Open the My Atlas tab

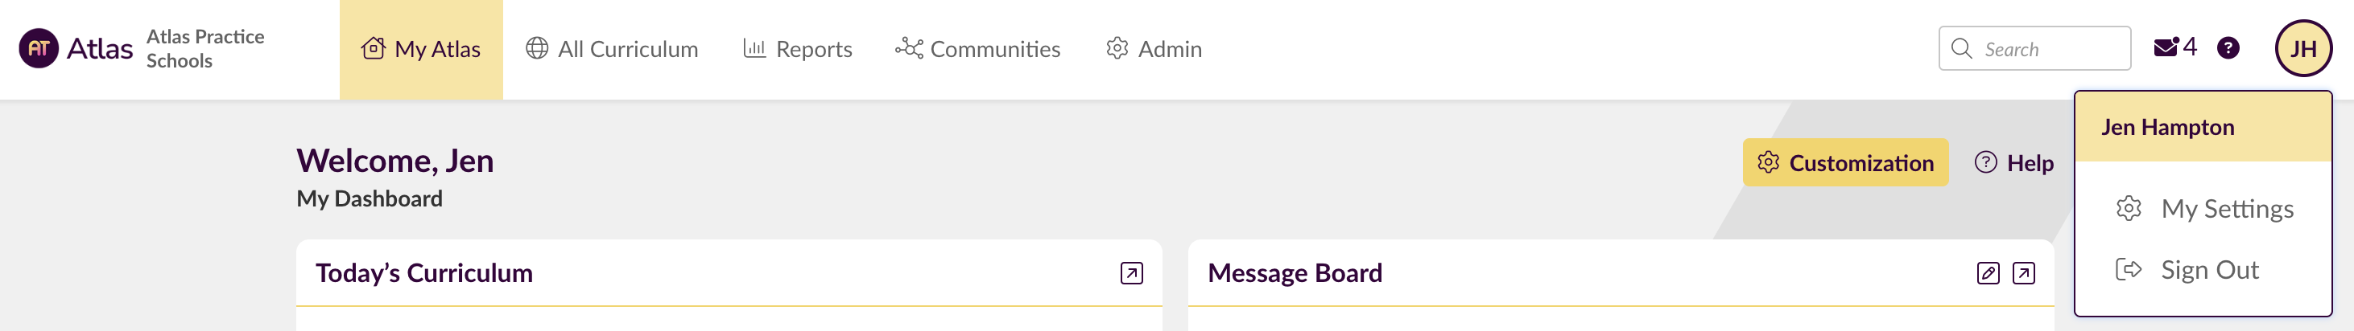point(421,49)
